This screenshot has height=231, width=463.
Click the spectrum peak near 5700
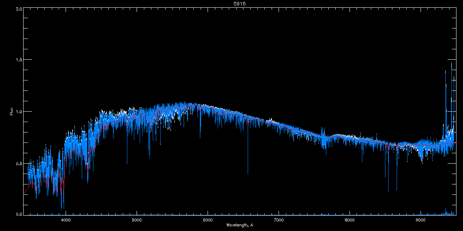[185, 103]
